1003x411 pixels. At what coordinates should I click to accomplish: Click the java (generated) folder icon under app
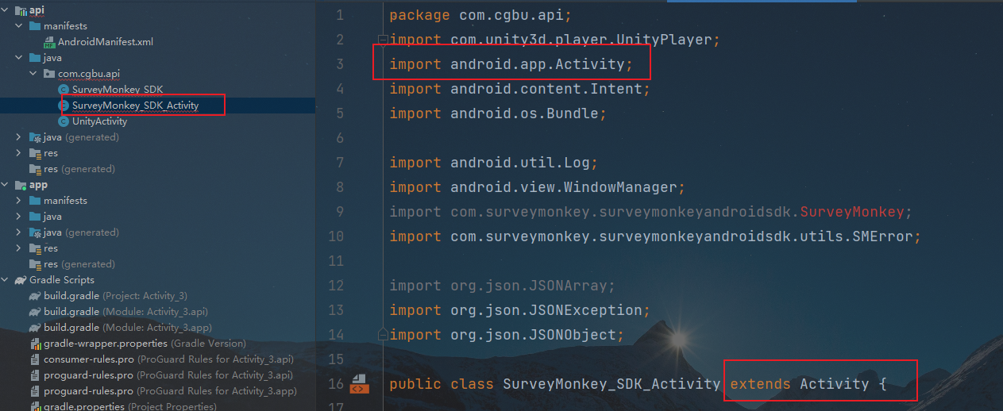(x=35, y=232)
